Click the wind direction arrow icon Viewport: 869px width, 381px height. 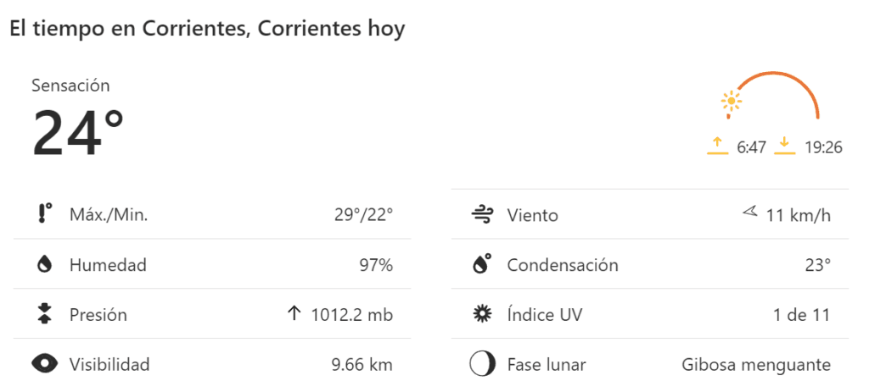click(749, 213)
